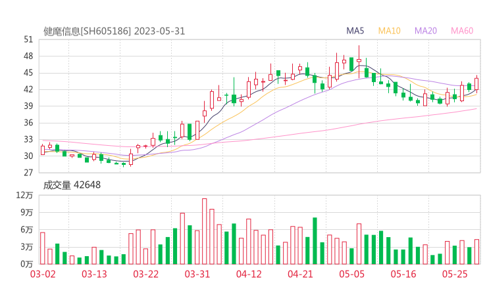Click the tallest volume bar above 12万
This screenshot has width=487, height=289.
[x=205, y=231]
